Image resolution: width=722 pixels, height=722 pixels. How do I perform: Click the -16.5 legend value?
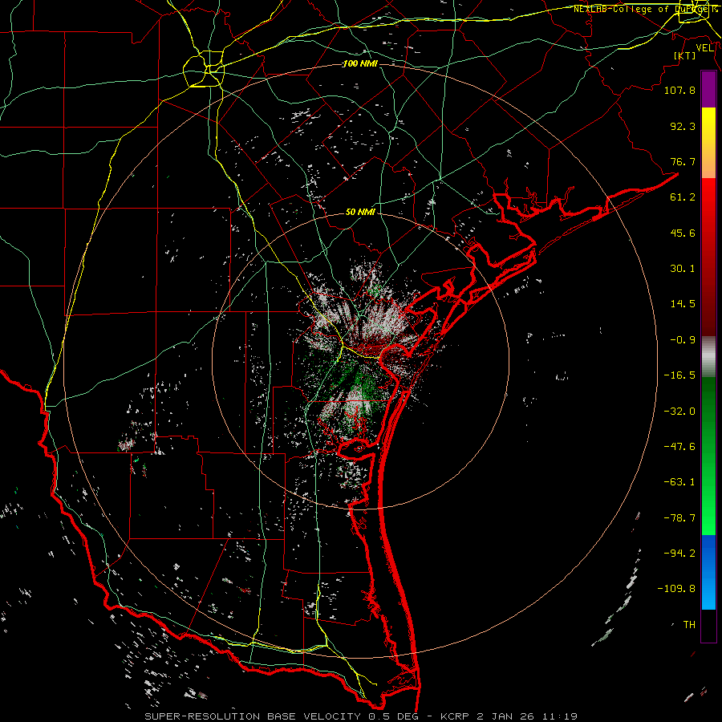679,375
